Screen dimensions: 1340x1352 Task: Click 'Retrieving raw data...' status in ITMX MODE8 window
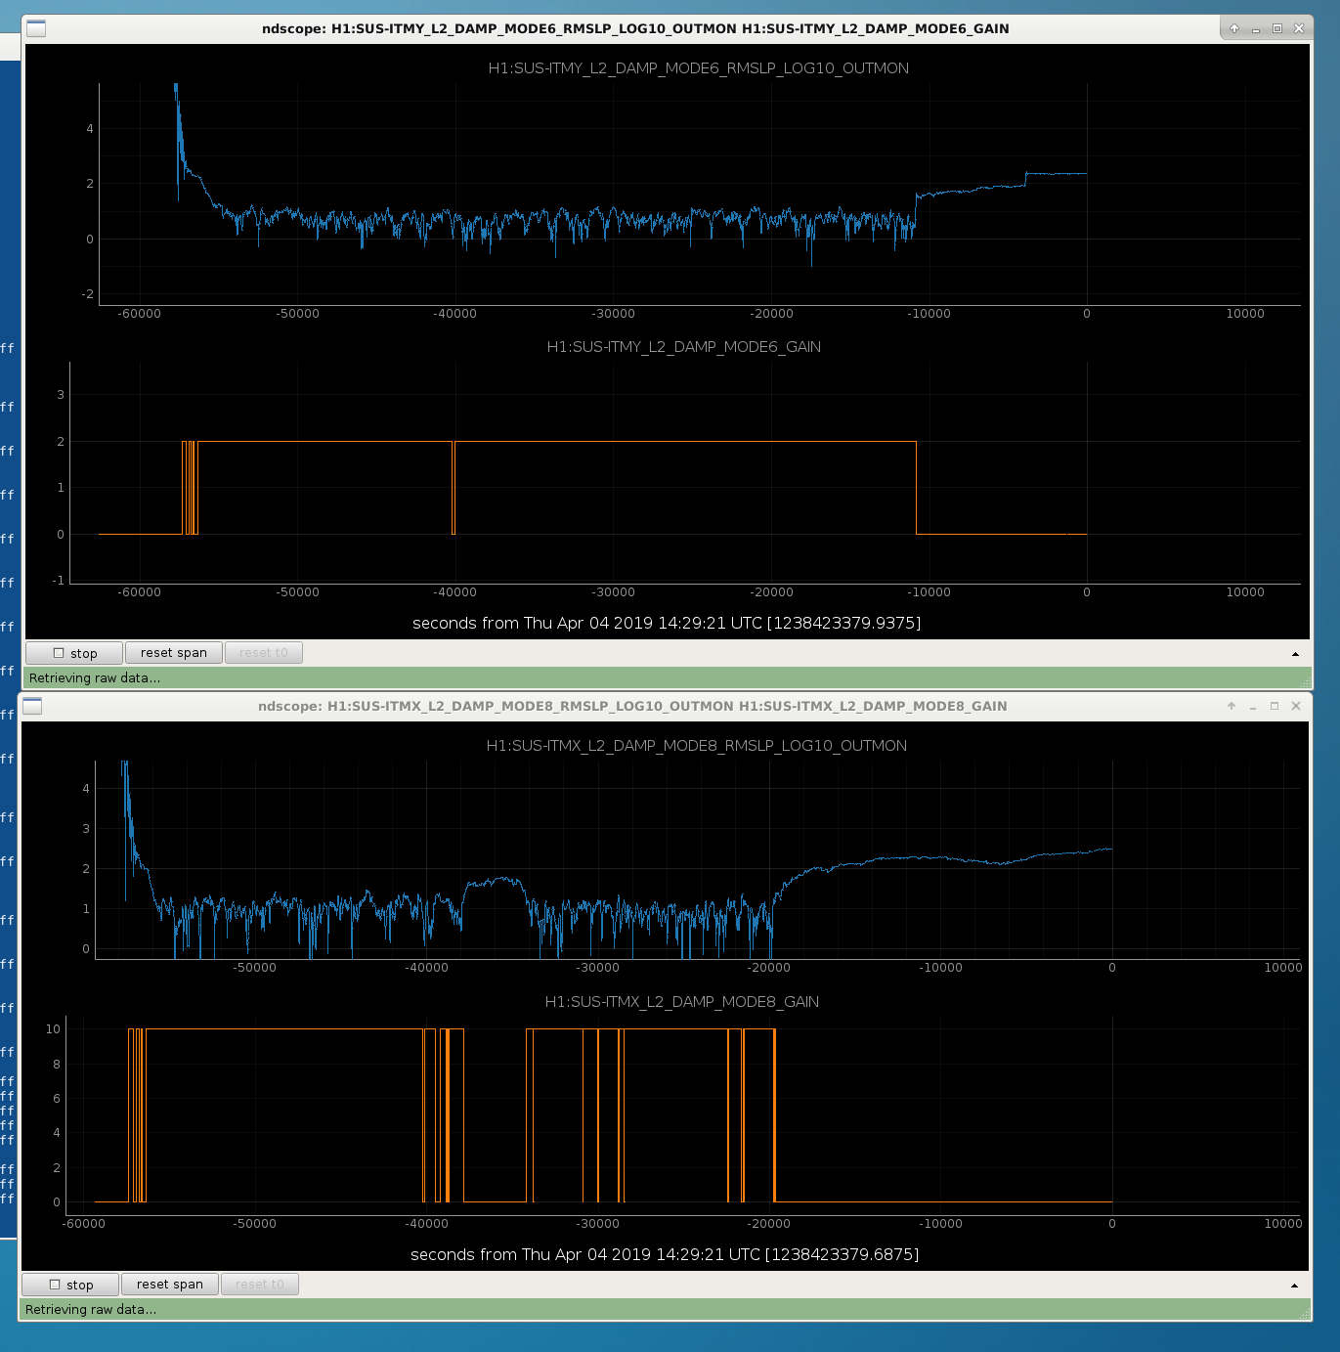91,1309
